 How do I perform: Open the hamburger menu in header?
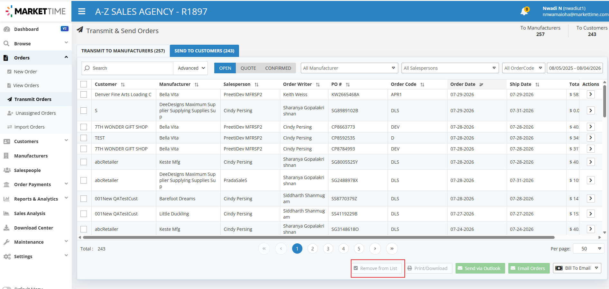82,12
